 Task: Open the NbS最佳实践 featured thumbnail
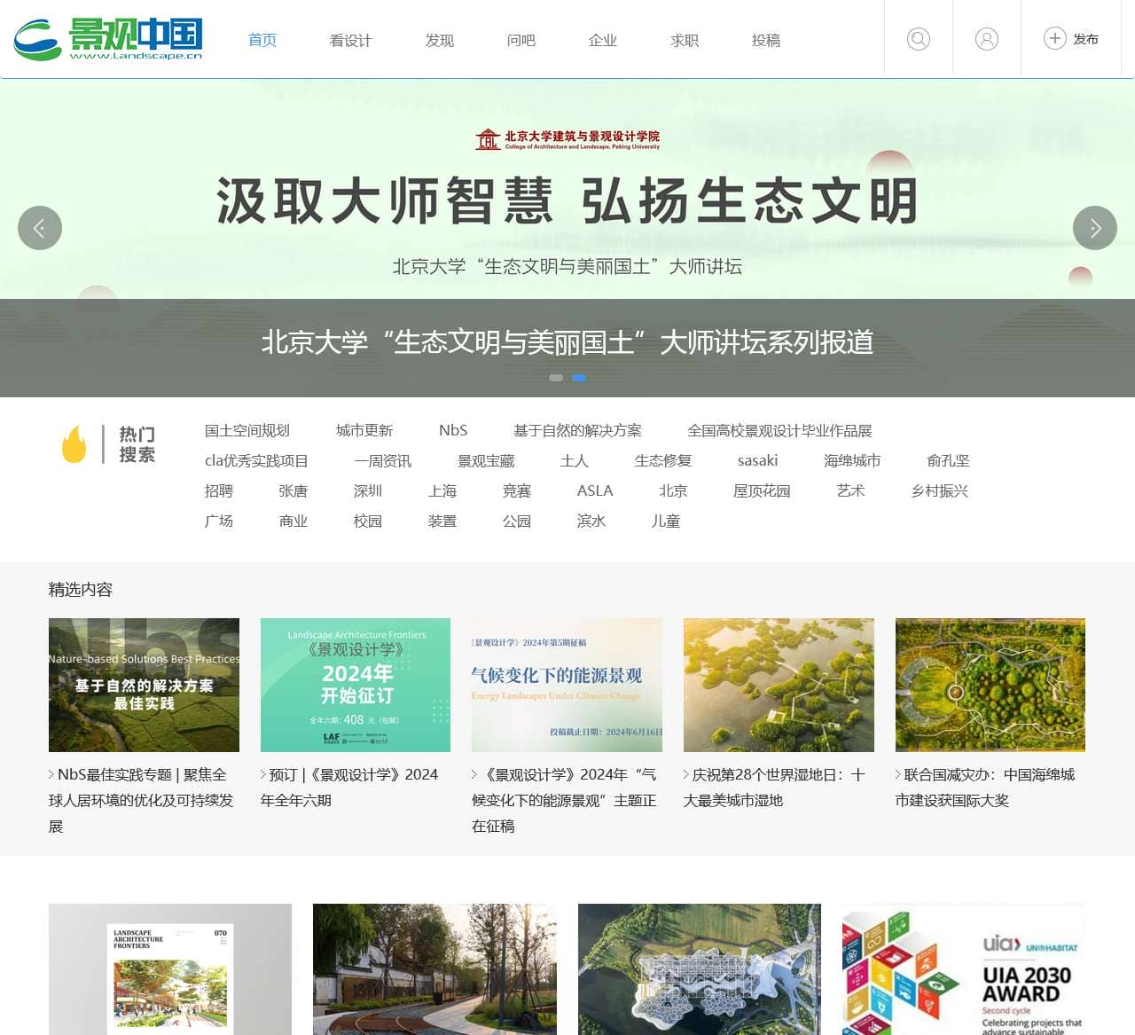(x=144, y=685)
